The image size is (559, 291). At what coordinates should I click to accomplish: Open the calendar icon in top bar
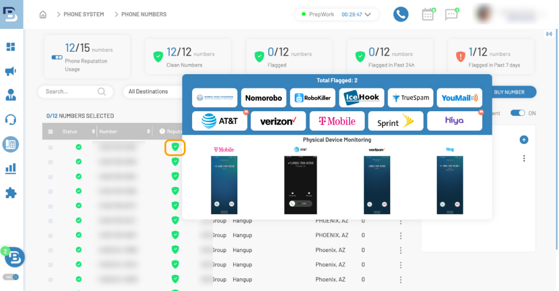428,15
